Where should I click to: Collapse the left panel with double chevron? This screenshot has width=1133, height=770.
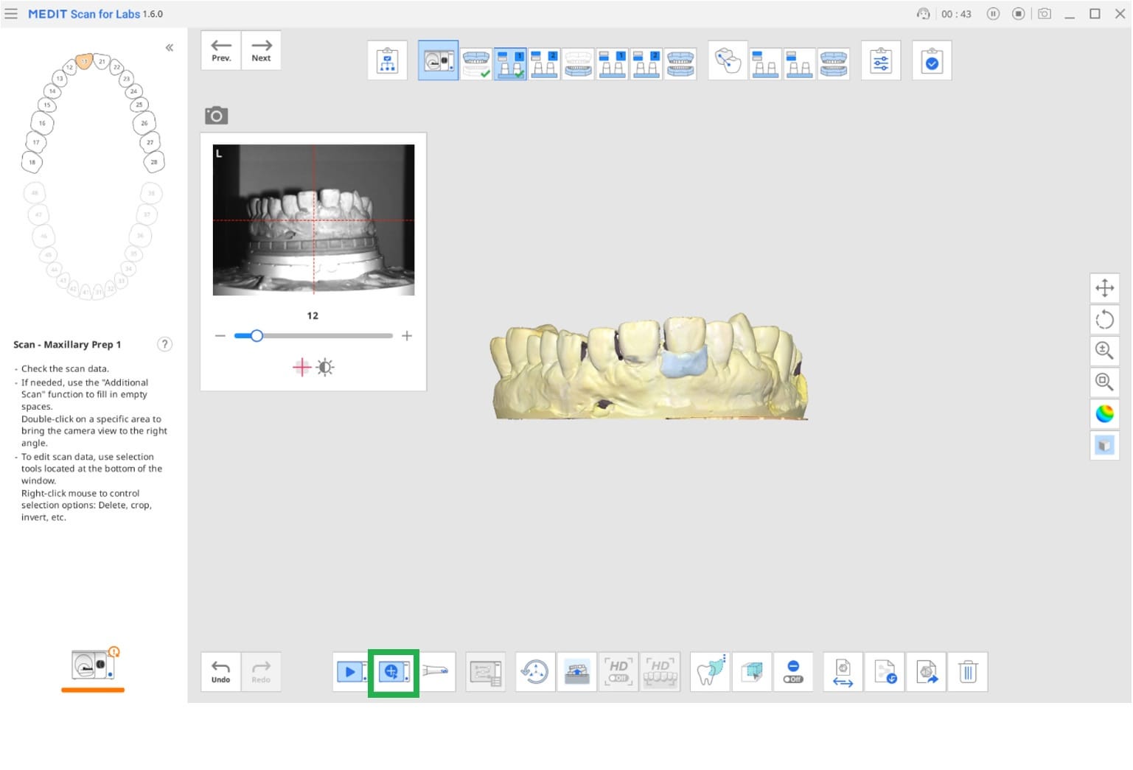pos(170,48)
